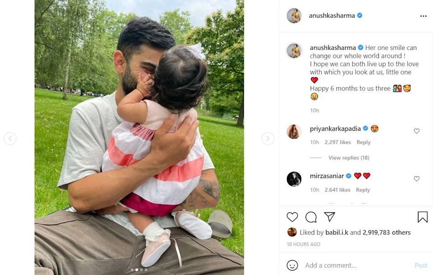Open mirzasaniar's profile avatar
Viewport: 433px width, 275px height.
(x=294, y=179)
